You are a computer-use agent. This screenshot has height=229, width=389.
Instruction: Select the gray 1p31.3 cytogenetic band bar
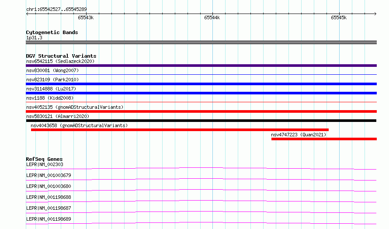coord(201,42)
